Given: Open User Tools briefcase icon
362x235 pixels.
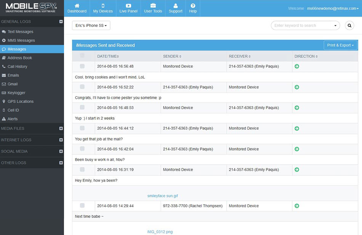Looking at the screenshot, I should (153, 6).
